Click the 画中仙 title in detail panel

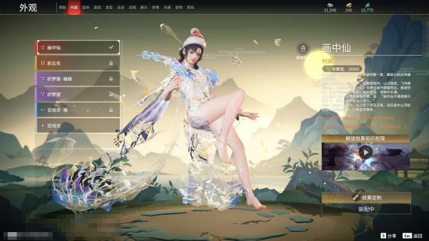[337, 48]
